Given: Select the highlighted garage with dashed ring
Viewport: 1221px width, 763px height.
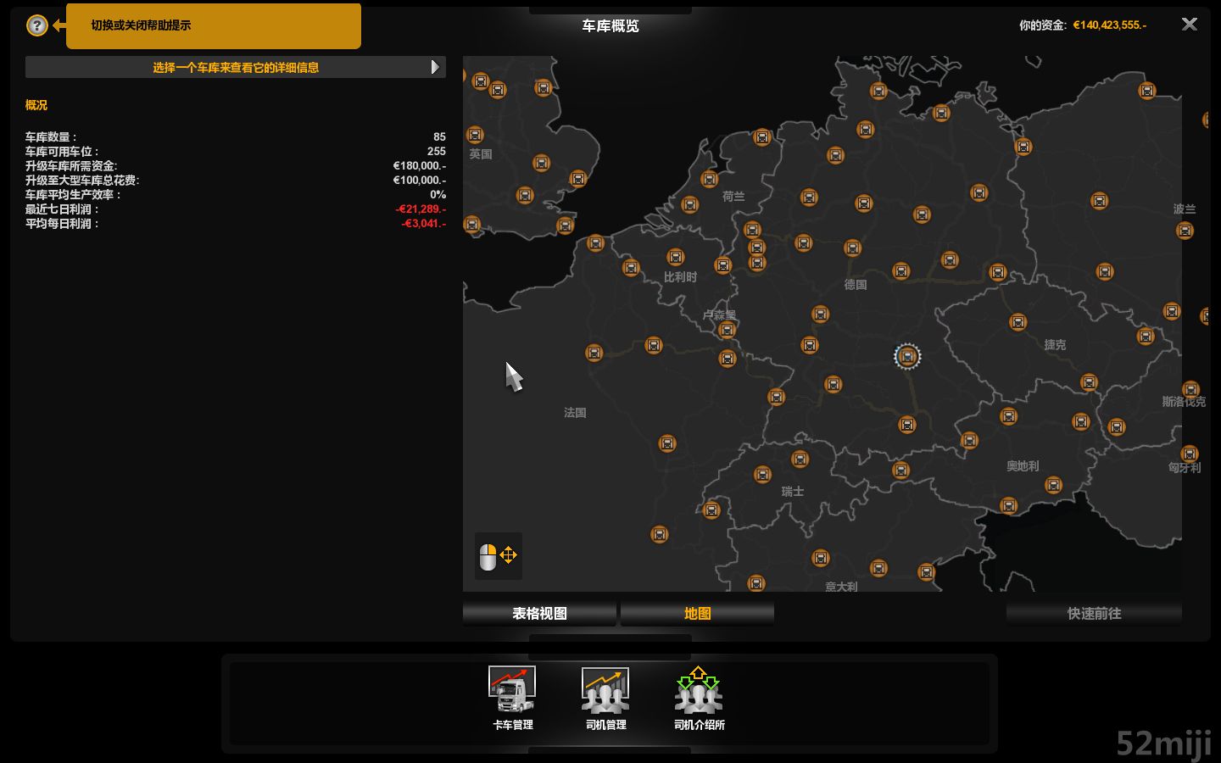Looking at the screenshot, I should pos(907,357).
